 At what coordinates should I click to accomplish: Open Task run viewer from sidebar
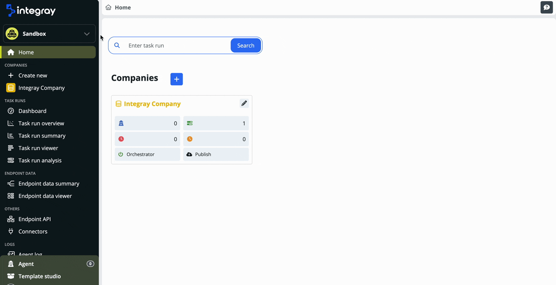click(x=37, y=148)
